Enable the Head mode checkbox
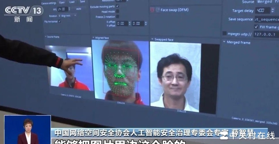This screenshot has height=144, width=279. coord(117,11)
